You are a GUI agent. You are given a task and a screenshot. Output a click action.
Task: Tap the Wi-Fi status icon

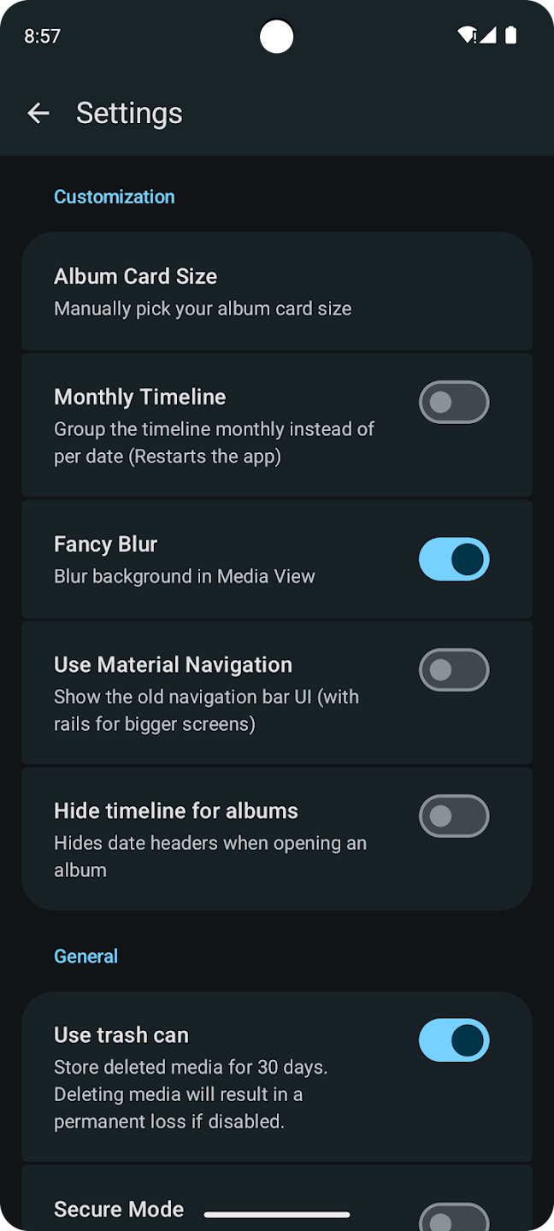point(467,35)
